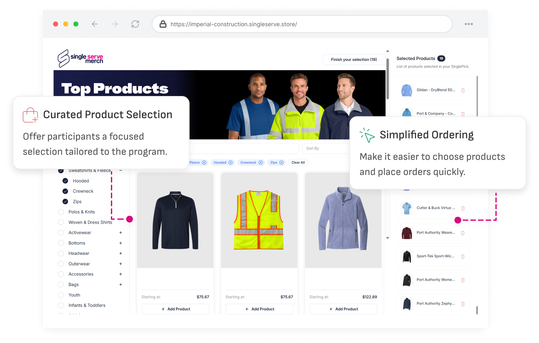Screen dimensions: 539x343
Task: Remove the Zips filter chip
Action: pos(282,163)
